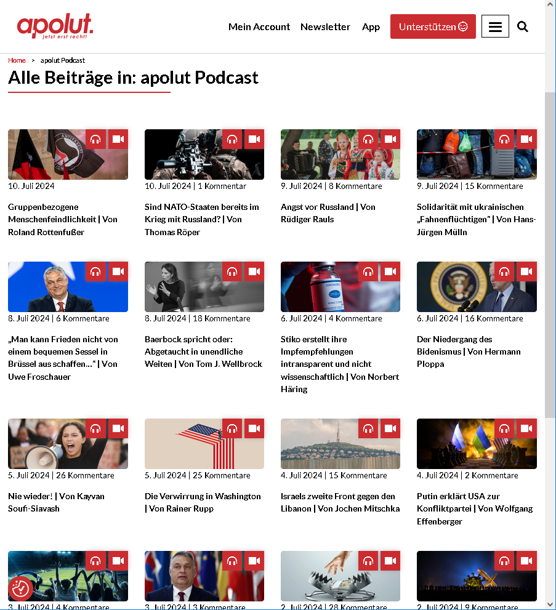Open article Stiko erstellt ihre Impfempfehlungen
Screen dimensions: 556x610
point(340,364)
